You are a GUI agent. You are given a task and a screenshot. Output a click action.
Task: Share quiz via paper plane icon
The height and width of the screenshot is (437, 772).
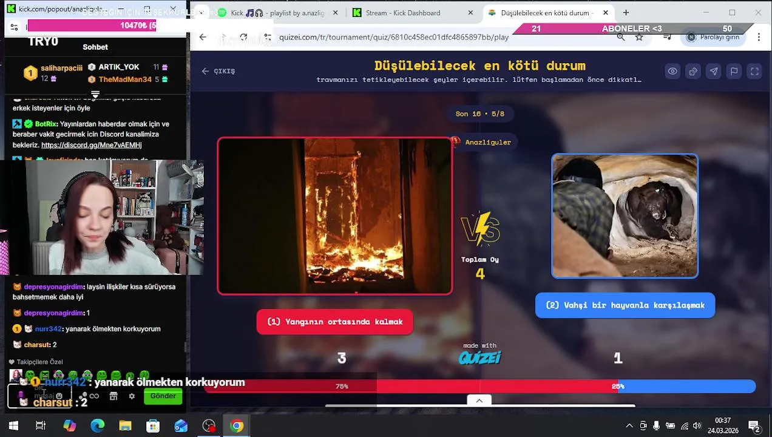tap(714, 71)
